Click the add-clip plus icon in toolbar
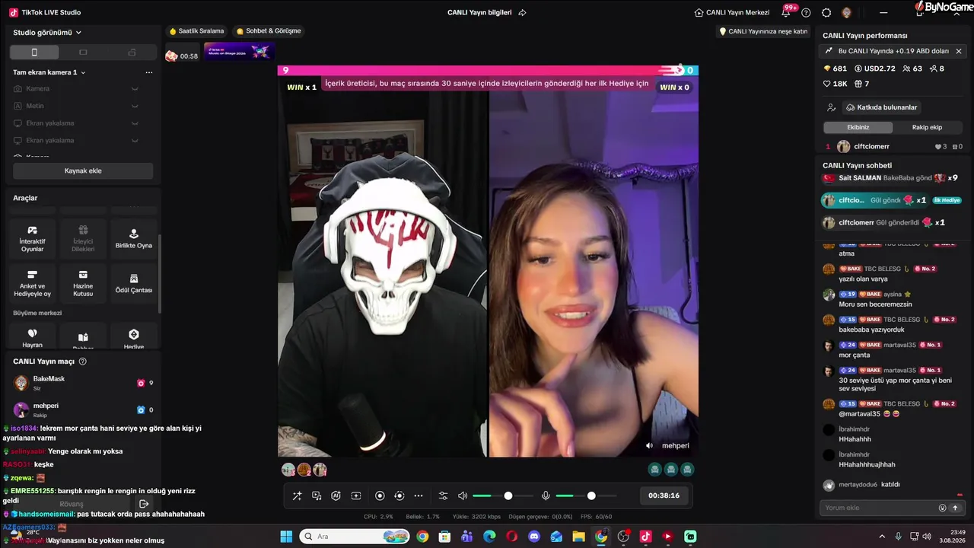Image resolution: width=974 pixels, height=548 pixels. pyautogui.click(x=355, y=495)
